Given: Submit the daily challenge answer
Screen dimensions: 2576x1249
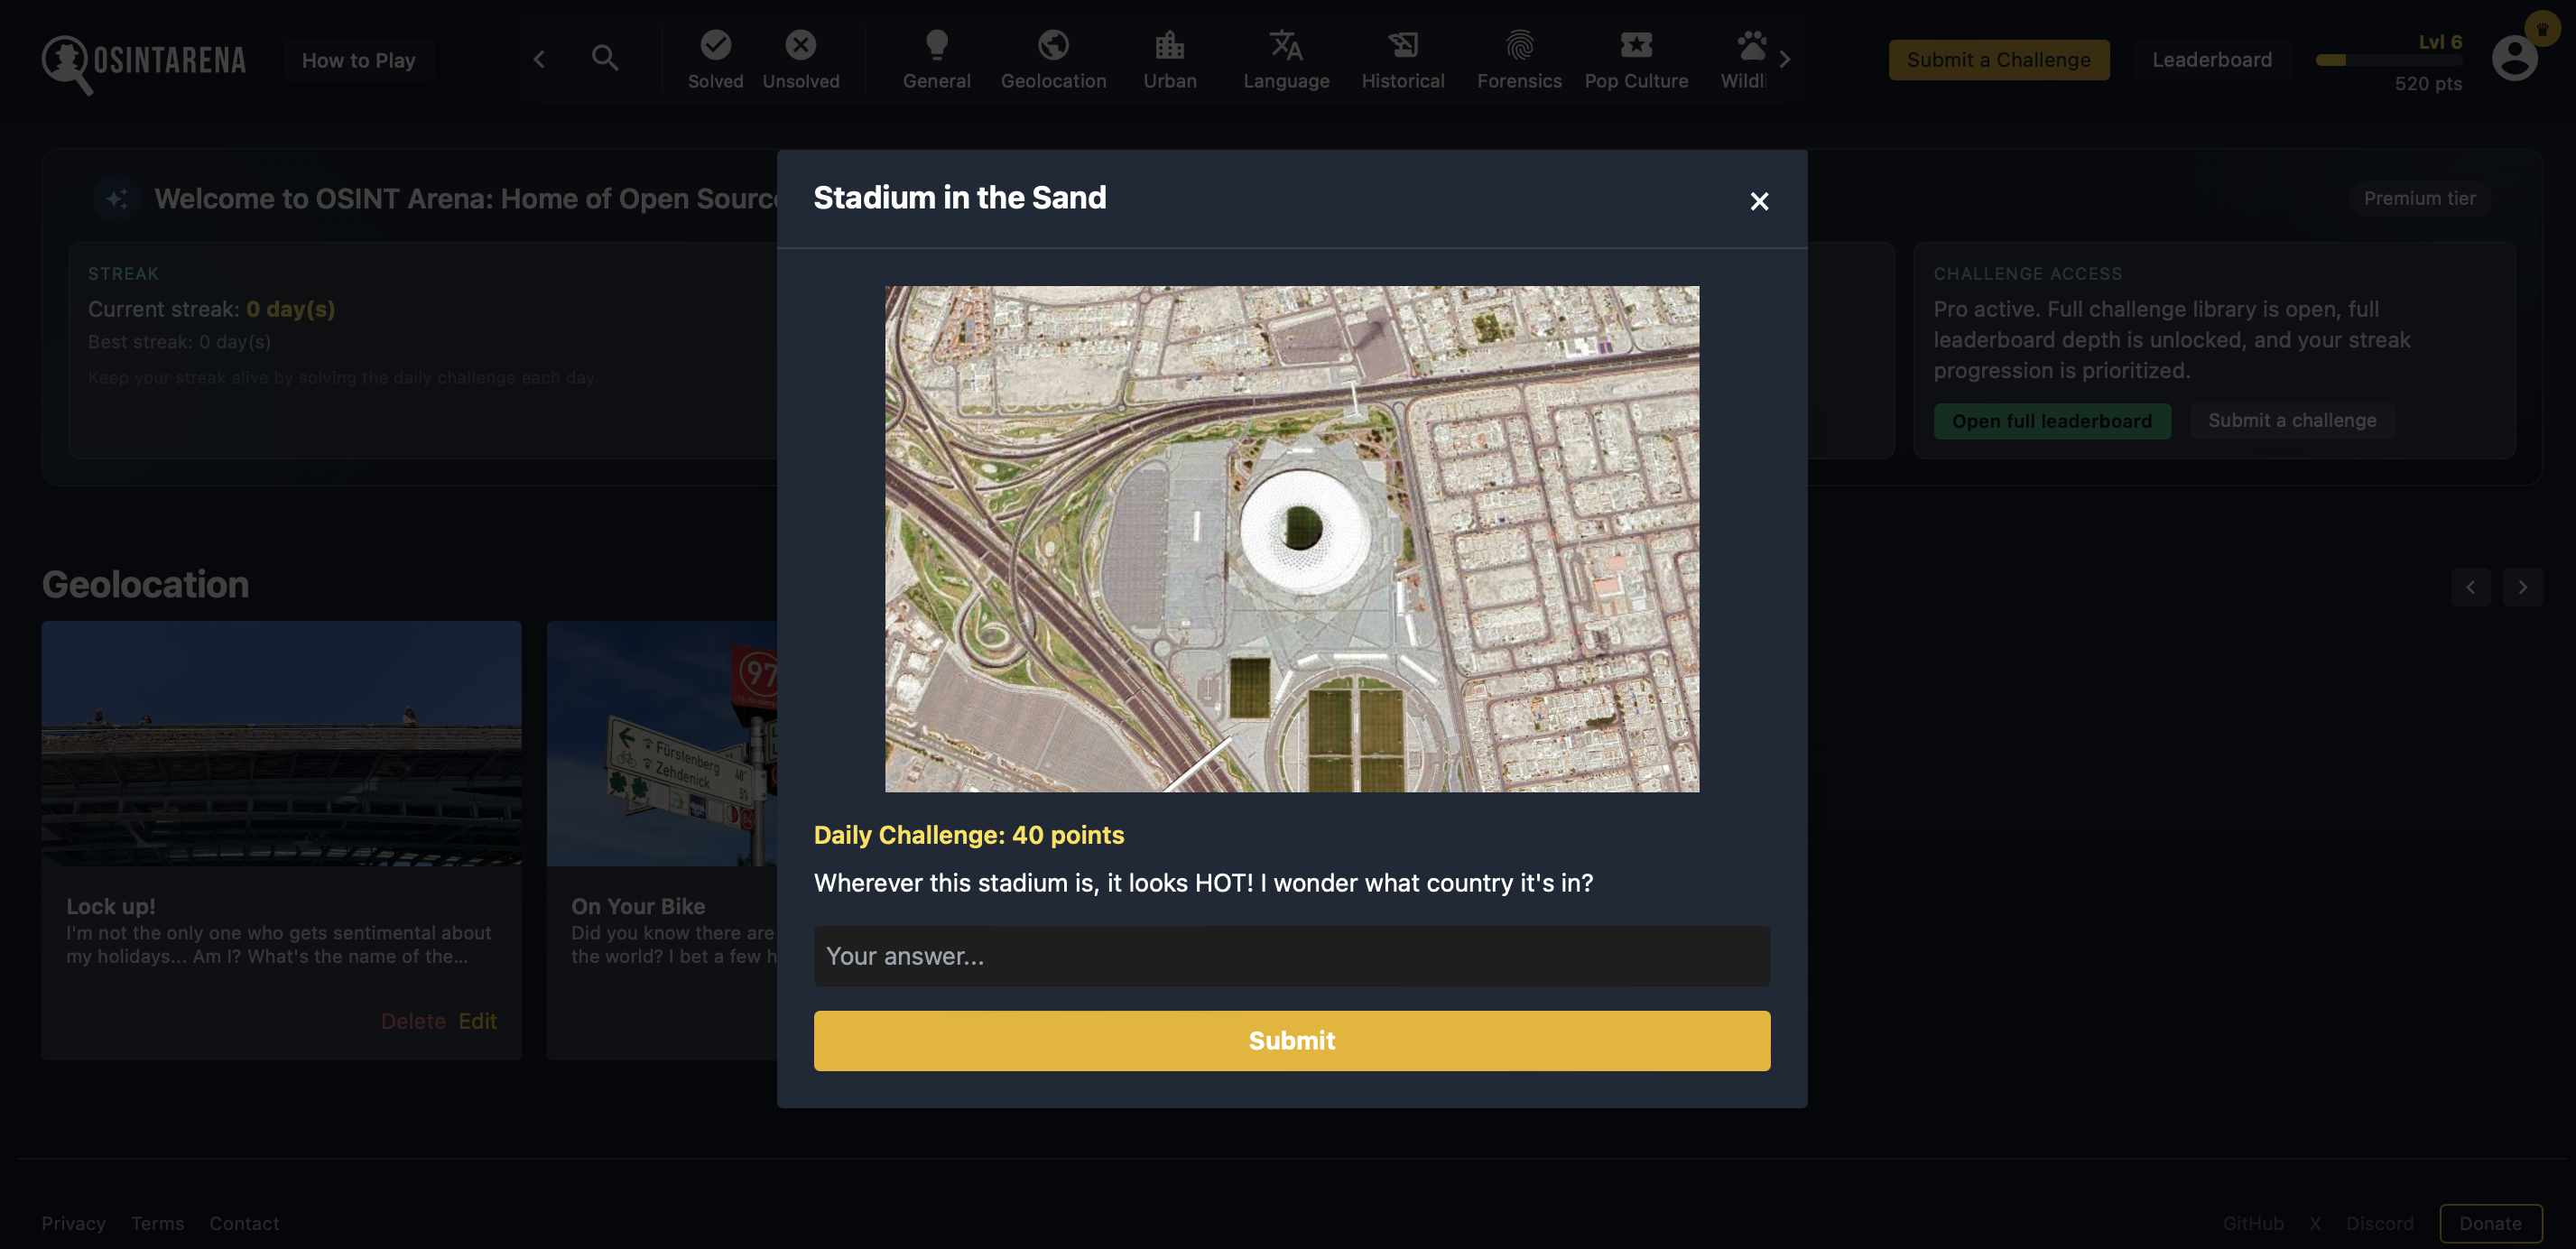Looking at the screenshot, I should click(1291, 1040).
